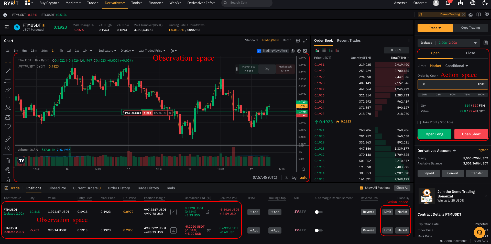Show sells-only order book view icon

pos(337,50)
